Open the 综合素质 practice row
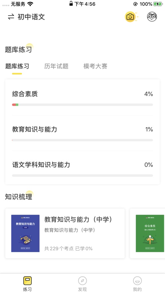Screen dimensions: 165x293 82,98
